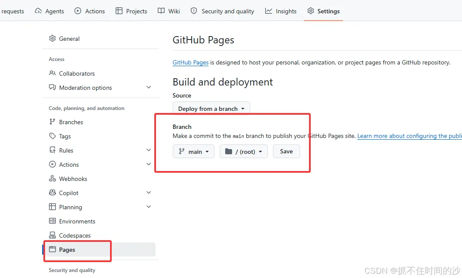Screen dimensions: 462x278
Task: Click the sidebar Actions play icon
Action: [x=52, y=164]
